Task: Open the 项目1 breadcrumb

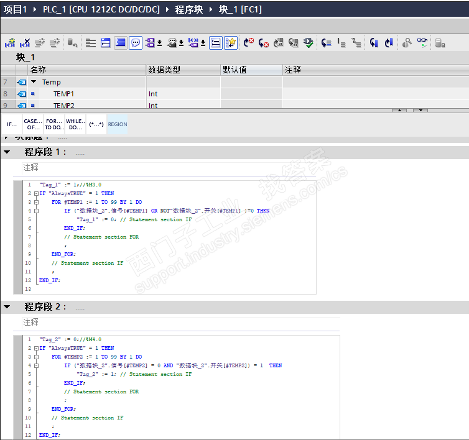Action: pyautogui.click(x=15, y=9)
